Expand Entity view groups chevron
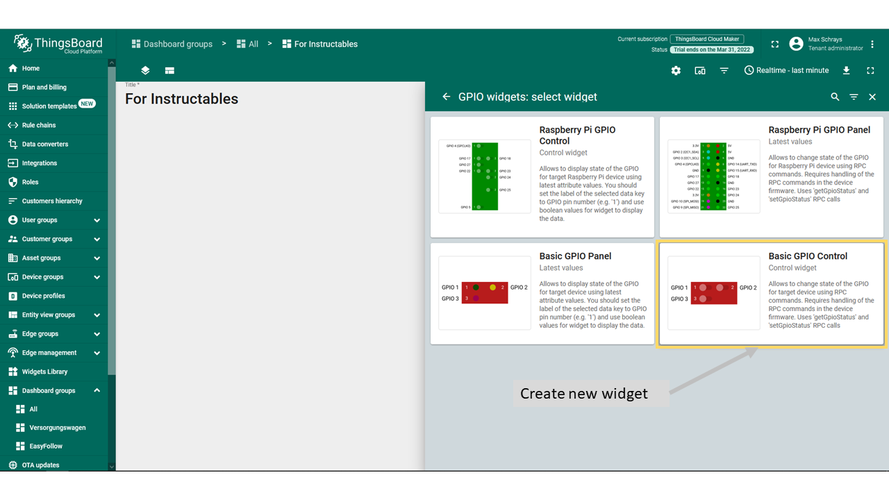Viewport: 889px width, 500px height. 97,315
